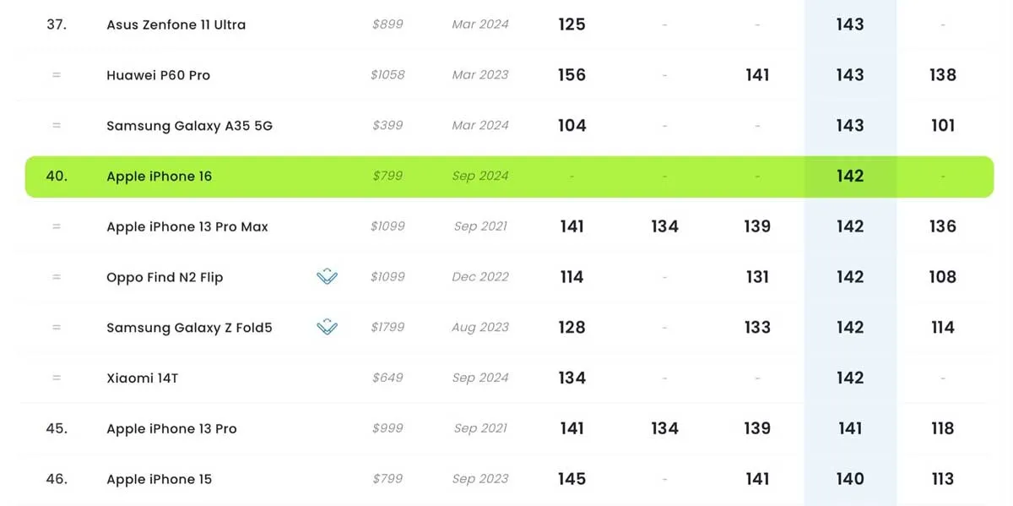Click Huawei P60 Pro's 156 score
Screen dimensions: 1013x506
coord(572,75)
